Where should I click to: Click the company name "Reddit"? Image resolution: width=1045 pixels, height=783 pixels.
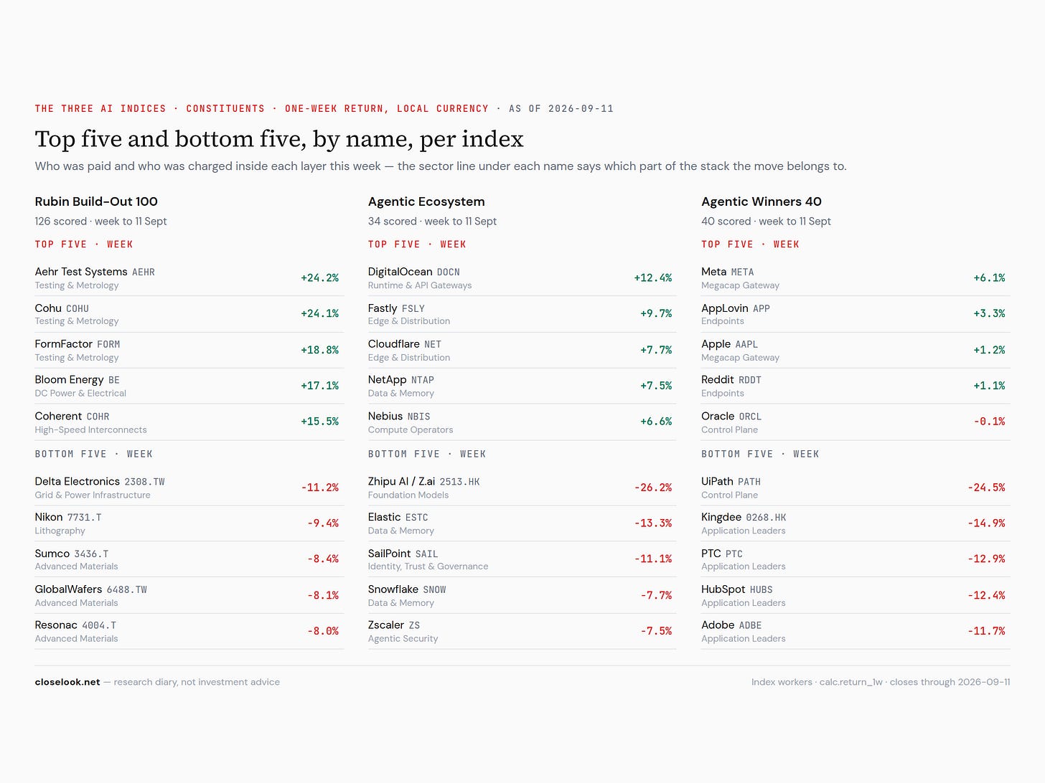[x=718, y=379]
